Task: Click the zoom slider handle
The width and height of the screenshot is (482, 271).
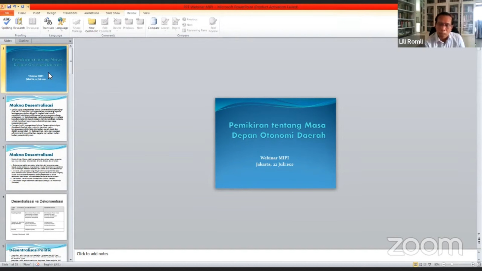Action: coord(452,264)
